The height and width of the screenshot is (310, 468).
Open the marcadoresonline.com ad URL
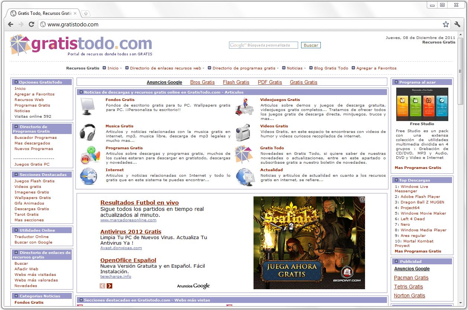pos(128,220)
